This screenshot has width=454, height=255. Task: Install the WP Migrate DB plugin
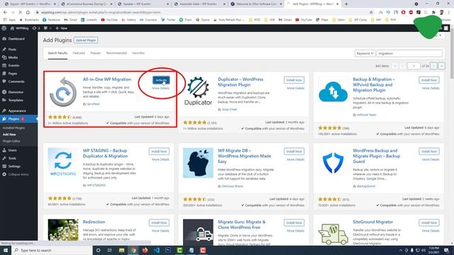294,151
